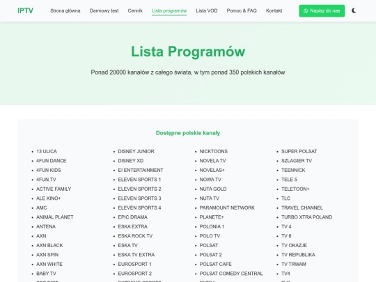Click DISNEY XD channel entry

131,161
